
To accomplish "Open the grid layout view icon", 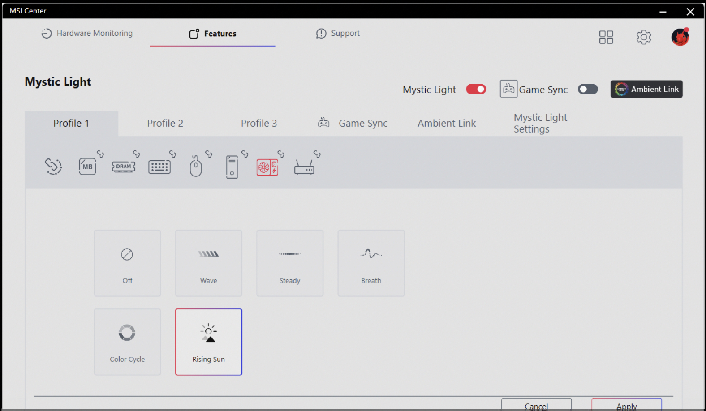I will pyautogui.click(x=606, y=37).
